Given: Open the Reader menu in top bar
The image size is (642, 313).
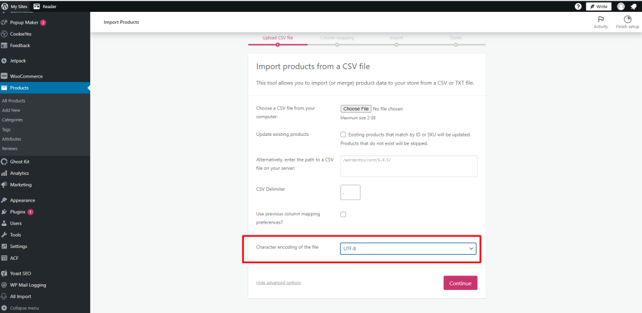Looking at the screenshot, I should tap(45, 6).
